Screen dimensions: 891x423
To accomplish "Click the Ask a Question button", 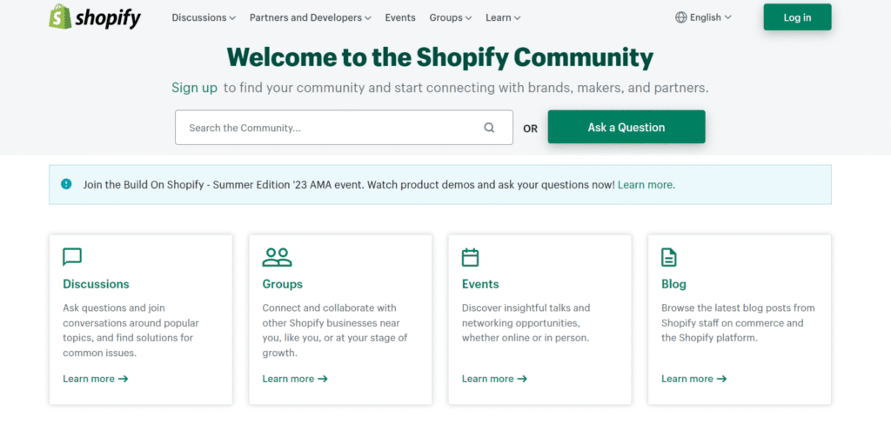I will pyautogui.click(x=626, y=127).
